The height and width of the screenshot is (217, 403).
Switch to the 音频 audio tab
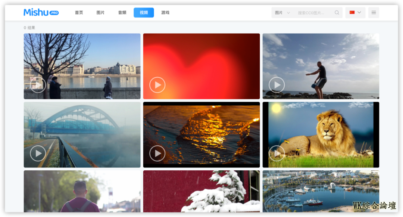coord(122,13)
